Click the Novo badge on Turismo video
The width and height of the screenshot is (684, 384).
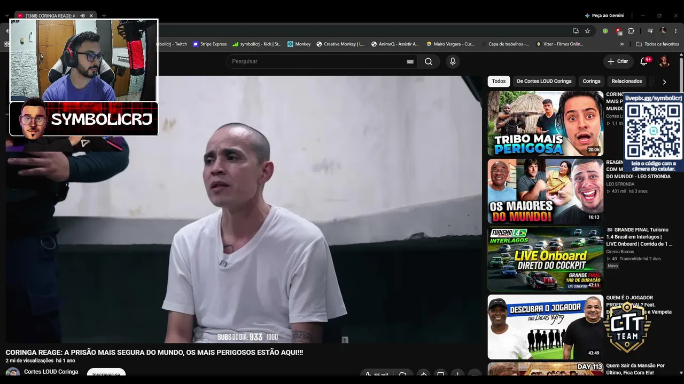click(612, 266)
